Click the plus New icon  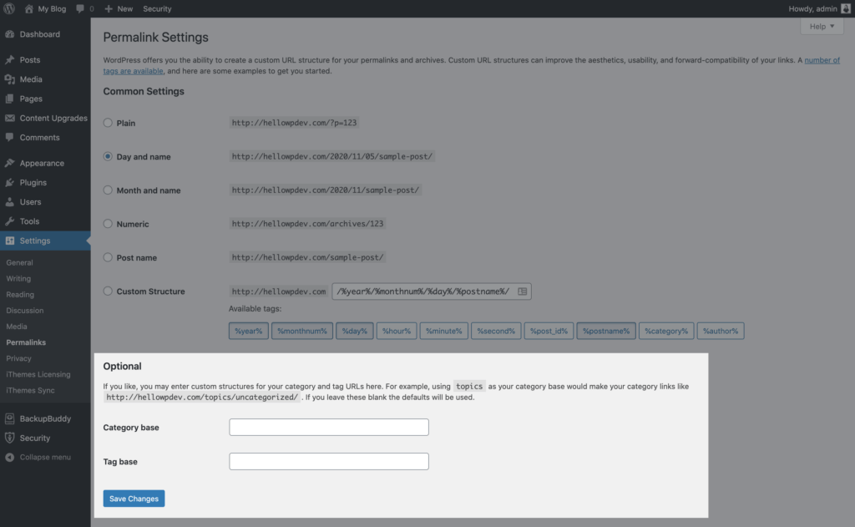(x=109, y=8)
